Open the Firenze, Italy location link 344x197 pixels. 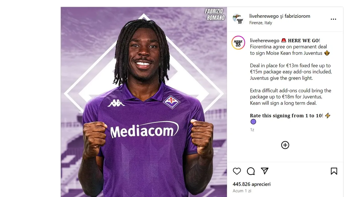pyautogui.click(x=261, y=23)
